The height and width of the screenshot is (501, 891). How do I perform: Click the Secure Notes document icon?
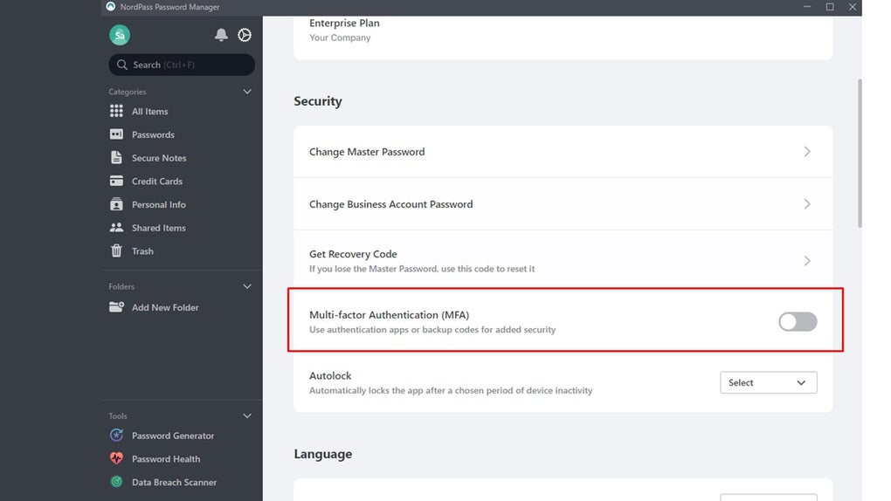[x=116, y=157]
